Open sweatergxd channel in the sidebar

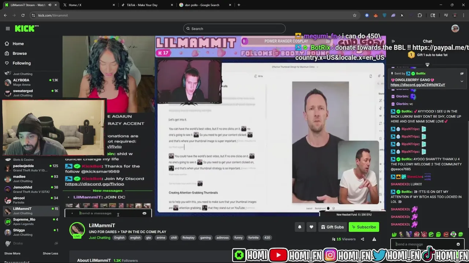[31, 93]
